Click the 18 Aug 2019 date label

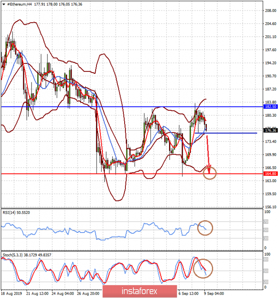click(x=11, y=294)
